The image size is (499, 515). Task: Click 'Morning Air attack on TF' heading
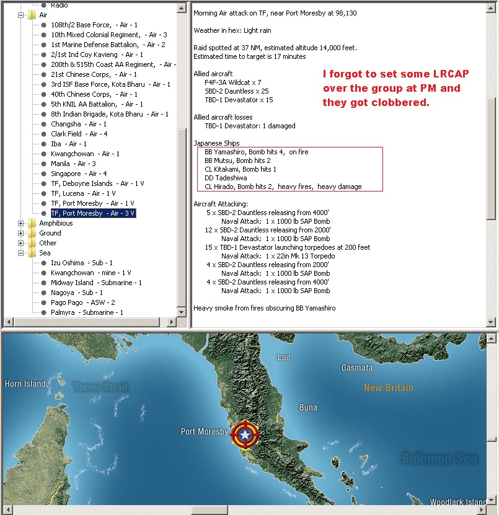coord(275,13)
